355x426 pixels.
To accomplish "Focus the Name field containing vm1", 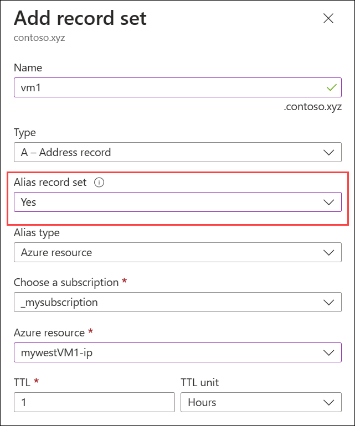I will click(166, 88).
